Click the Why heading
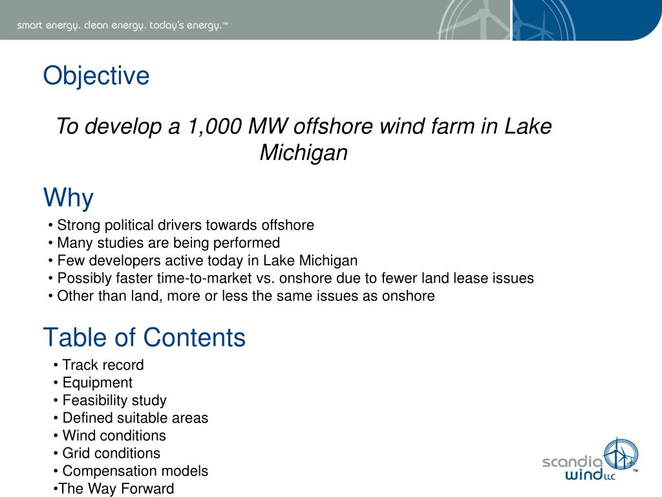 pos(67,197)
